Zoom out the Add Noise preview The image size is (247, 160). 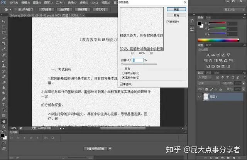pyautogui.click(x=132, y=53)
